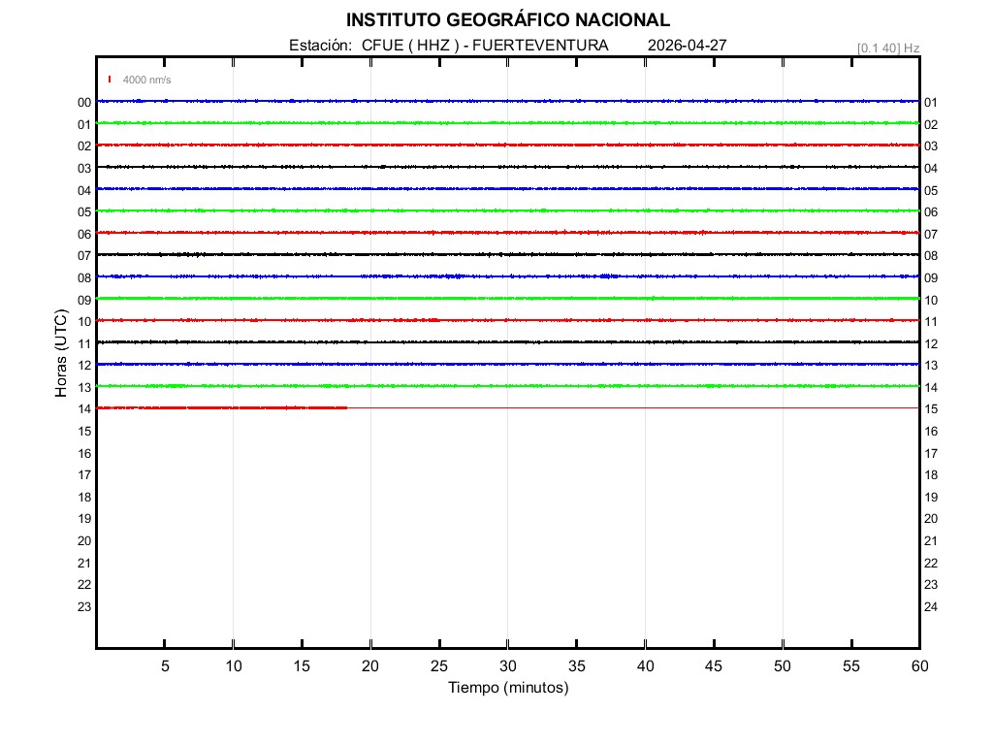Click the red seismic trace at hour 06
This screenshot has width=993, height=745.
click(x=507, y=233)
